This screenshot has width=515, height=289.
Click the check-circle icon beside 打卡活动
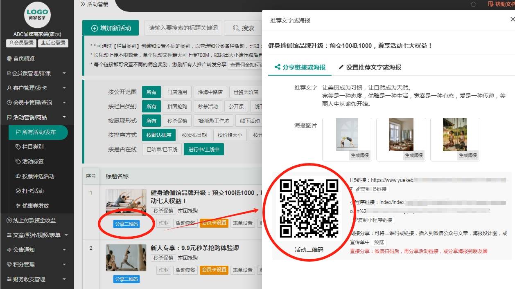(18, 191)
